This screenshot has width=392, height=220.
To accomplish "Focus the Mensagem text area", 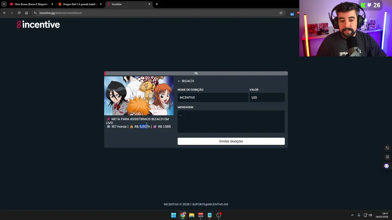I will coord(231,122).
